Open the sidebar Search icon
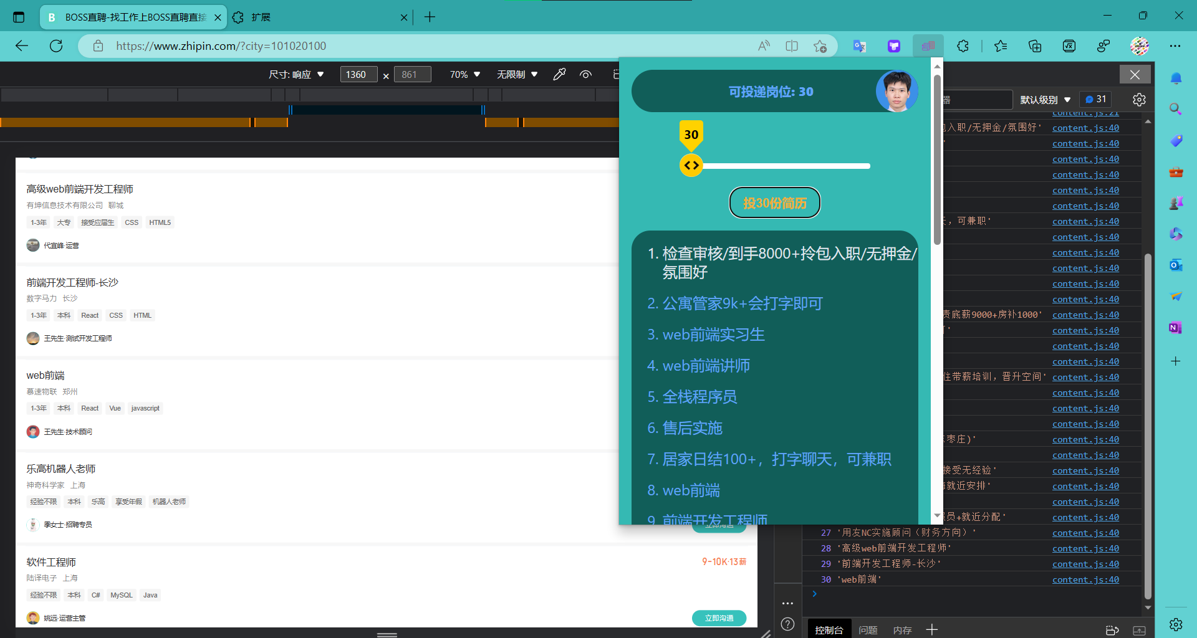The image size is (1197, 638). [x=1176, y=109]
